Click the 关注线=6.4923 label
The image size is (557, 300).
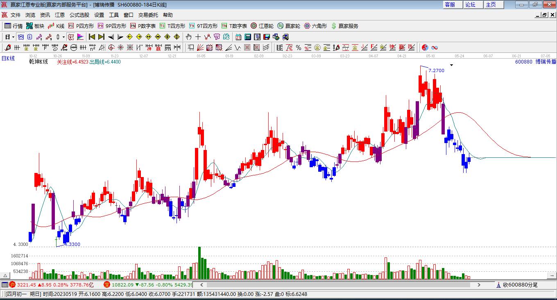[72, 62]
